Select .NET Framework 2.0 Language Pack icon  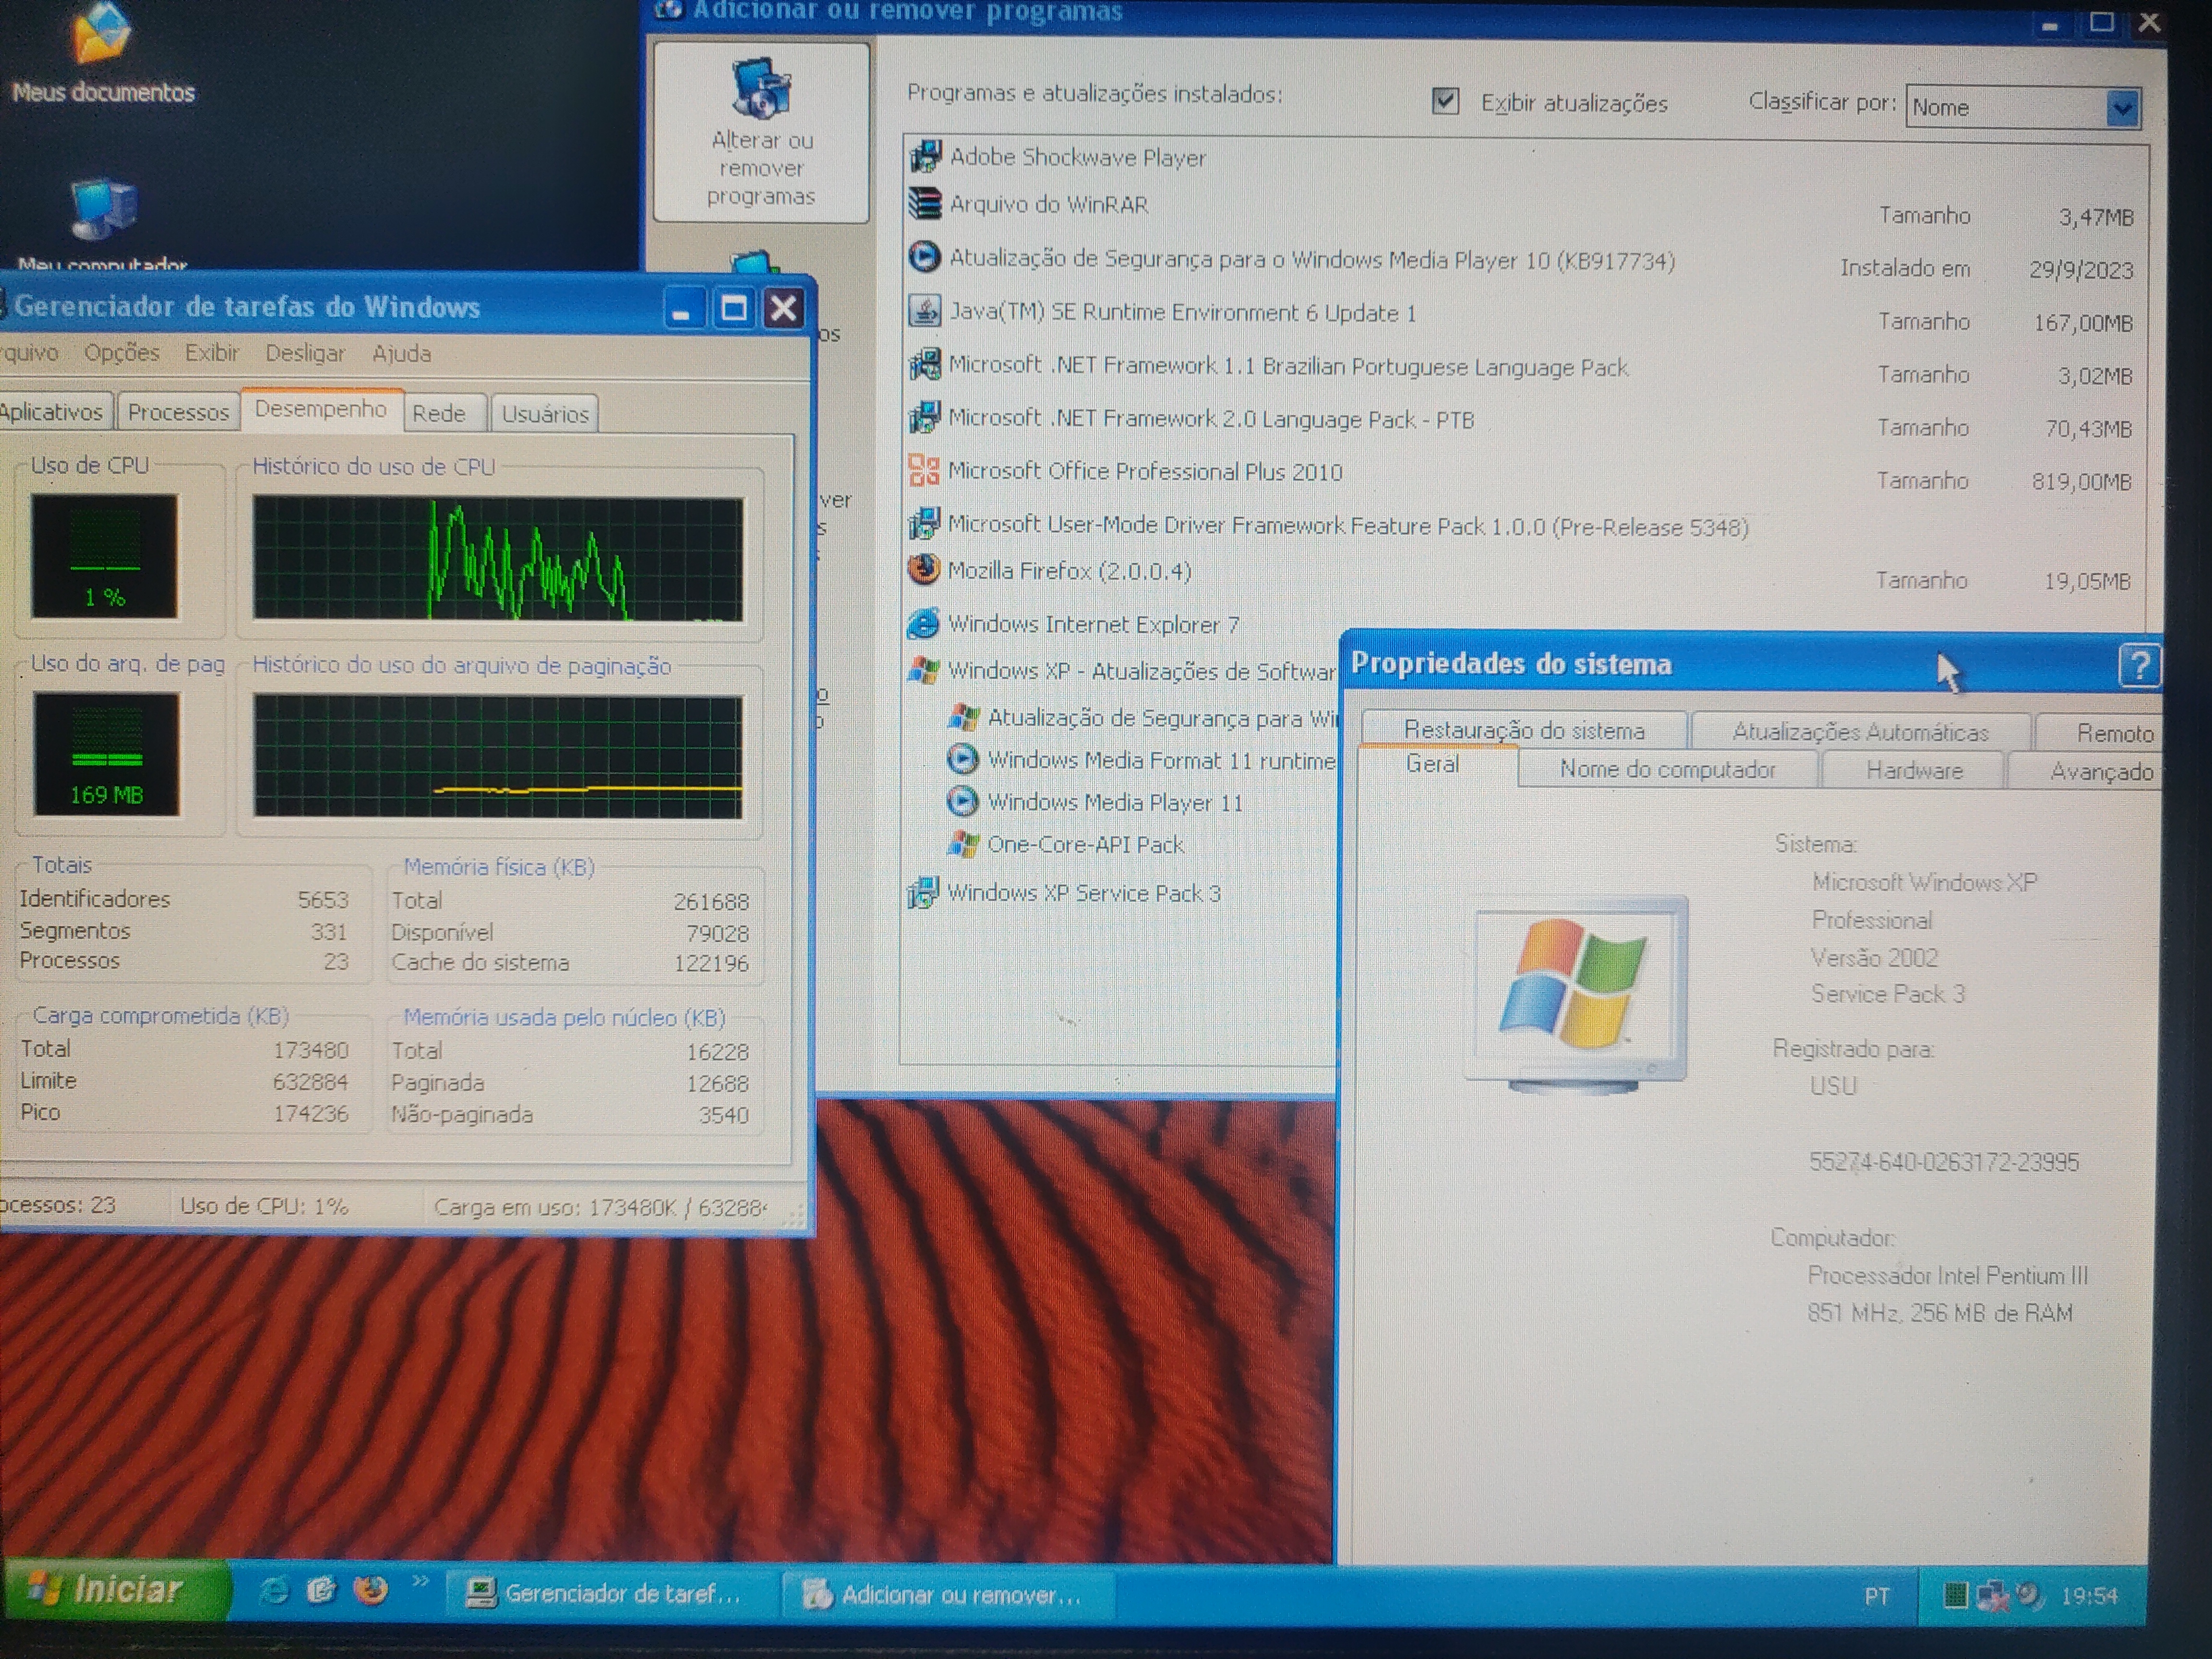pos(924,417)
